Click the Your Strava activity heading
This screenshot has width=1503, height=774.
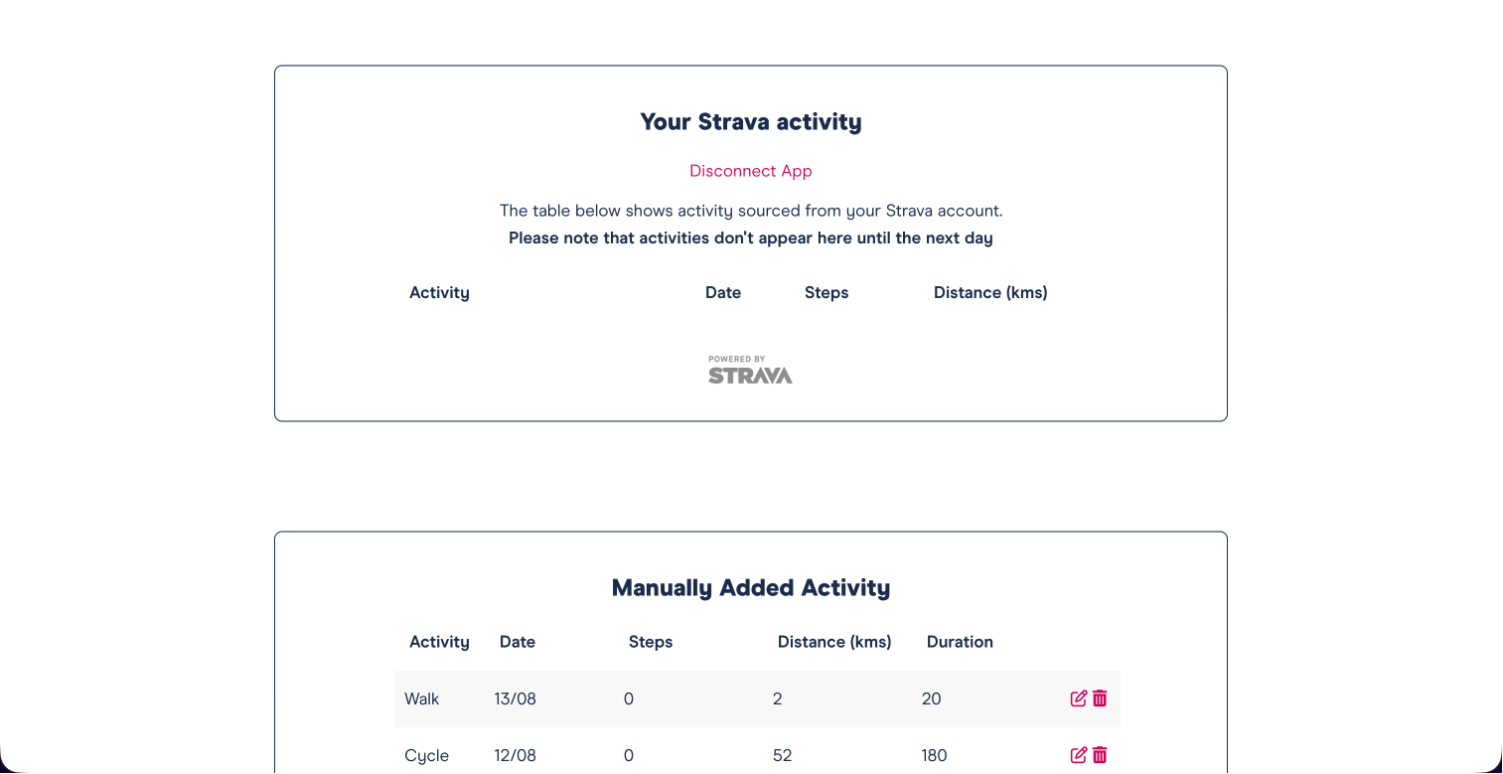751,122
